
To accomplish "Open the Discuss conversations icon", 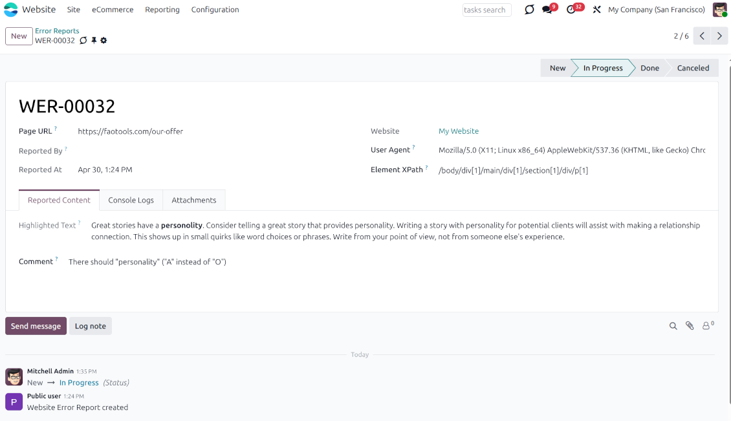I will tap(530, 9).
